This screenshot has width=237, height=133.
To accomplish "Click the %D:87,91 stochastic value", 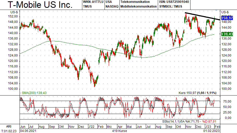I will pos(209,121).
